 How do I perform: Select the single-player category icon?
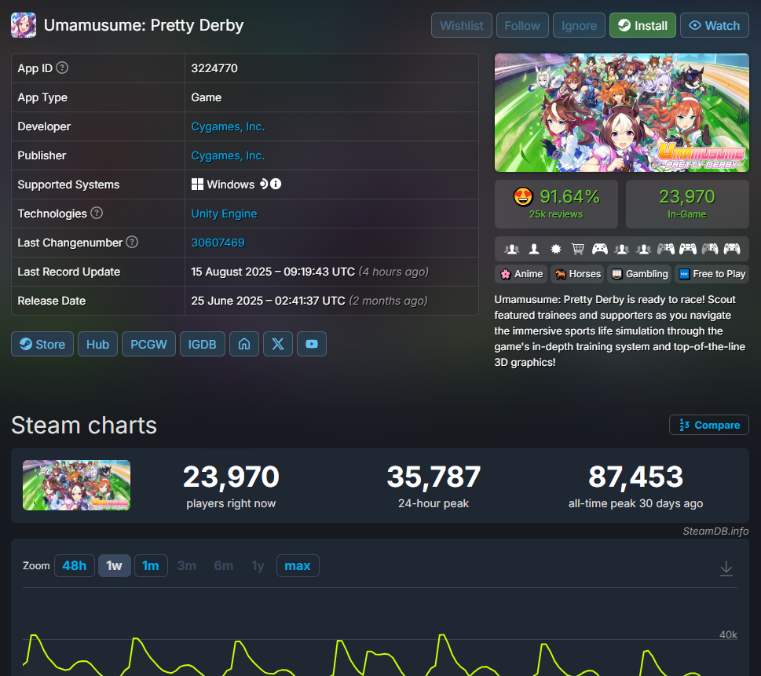click(534, 249)
